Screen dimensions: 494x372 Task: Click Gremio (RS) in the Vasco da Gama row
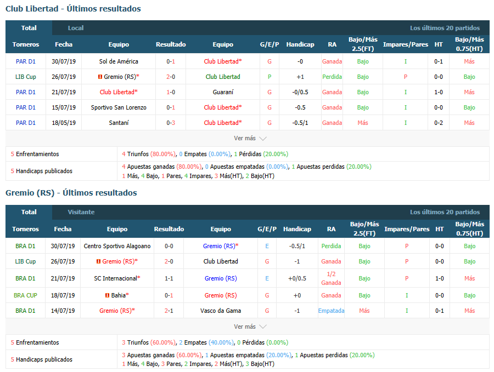coord(117,311)
